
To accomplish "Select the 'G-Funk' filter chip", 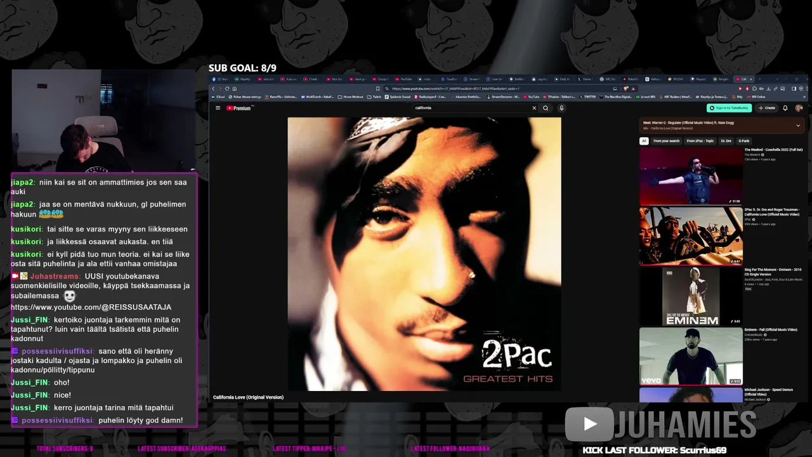I will pyautogui.click(x=744, y=141).
